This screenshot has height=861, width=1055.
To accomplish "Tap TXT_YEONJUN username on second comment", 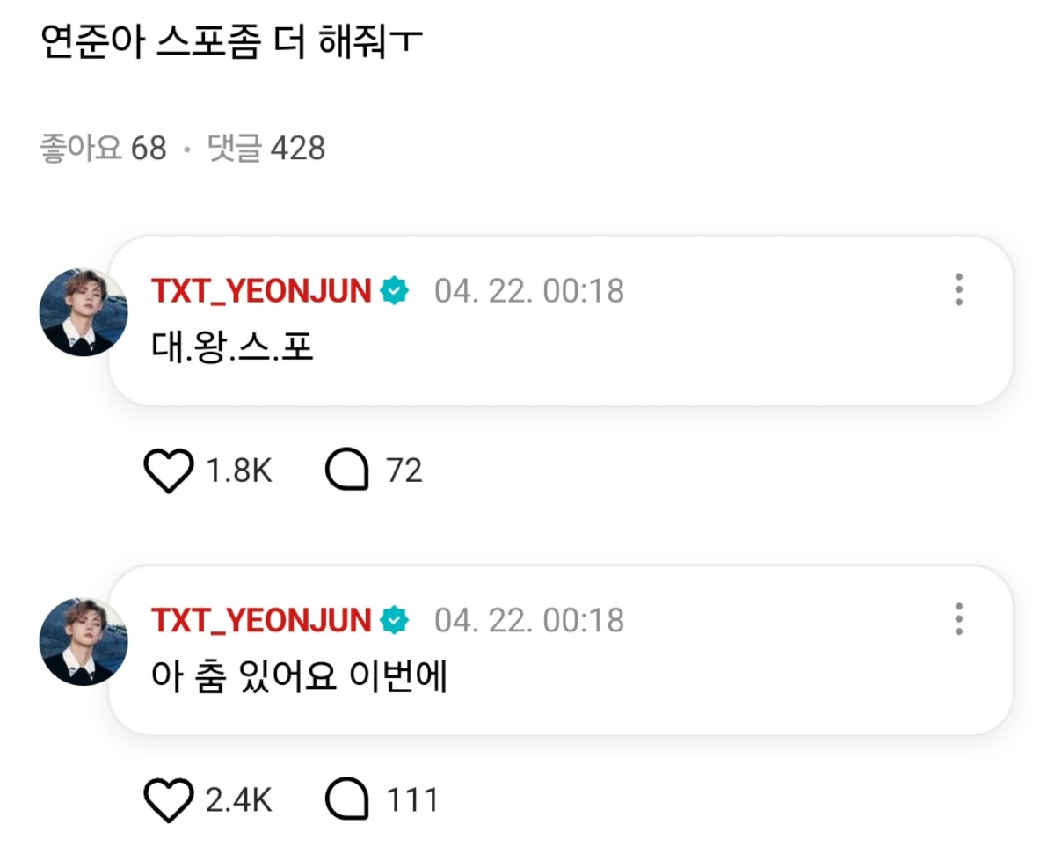I will 261,620.
